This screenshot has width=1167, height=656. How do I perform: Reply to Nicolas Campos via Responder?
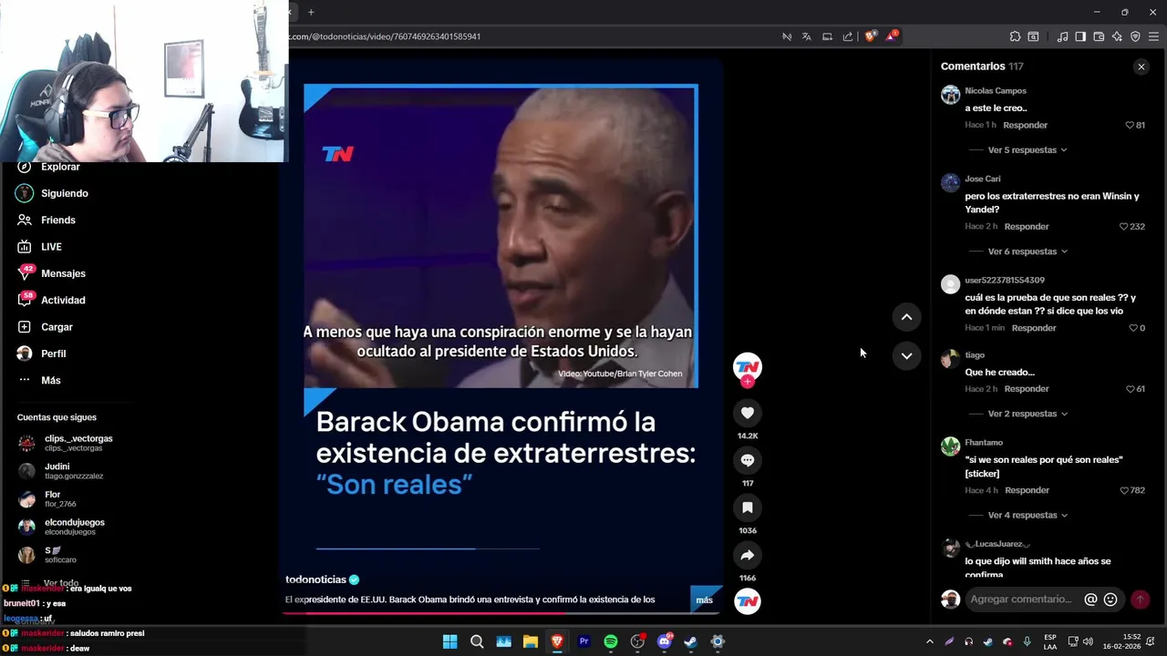pos(1025,125)
